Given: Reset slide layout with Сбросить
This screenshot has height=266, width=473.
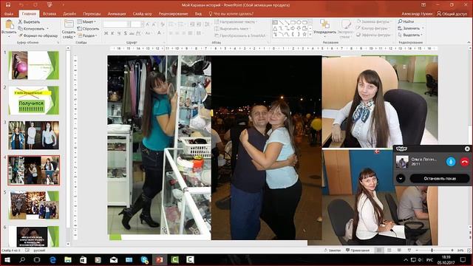Looking at the screenshot, I should 88,29.
